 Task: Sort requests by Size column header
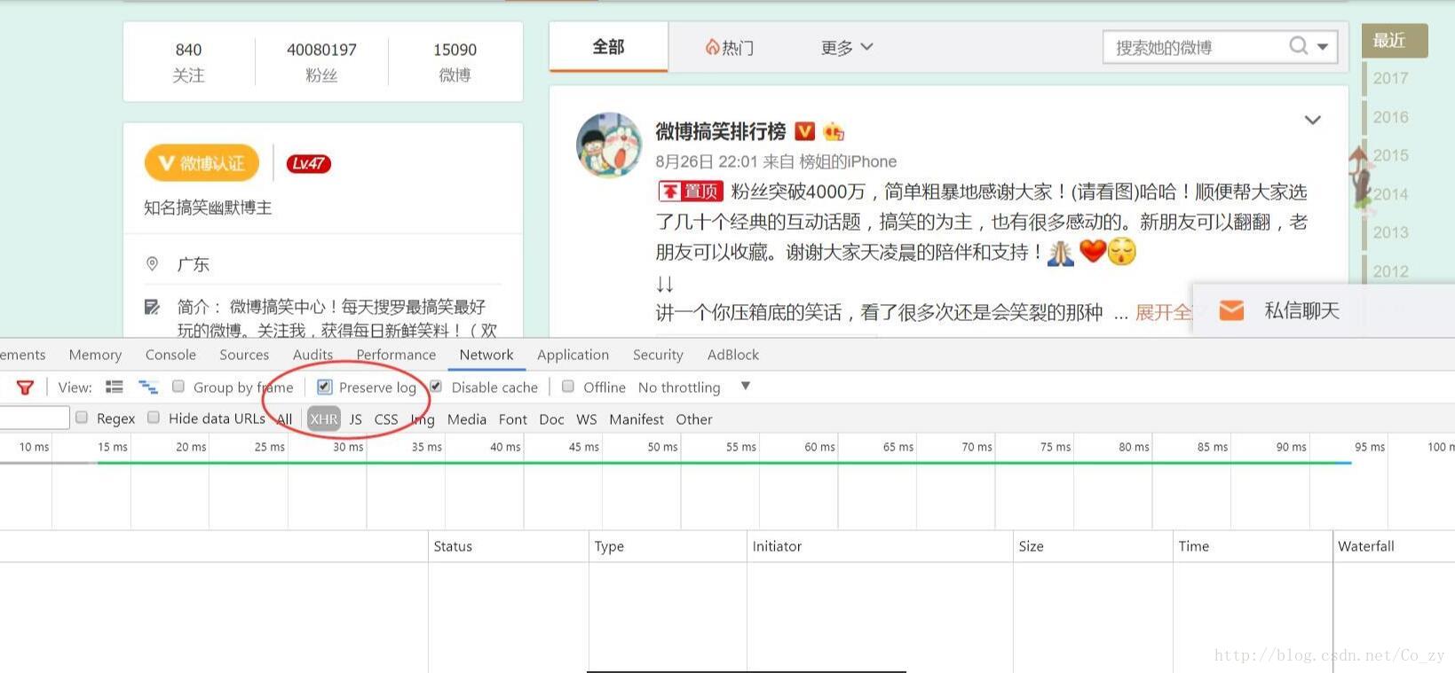1093,546
